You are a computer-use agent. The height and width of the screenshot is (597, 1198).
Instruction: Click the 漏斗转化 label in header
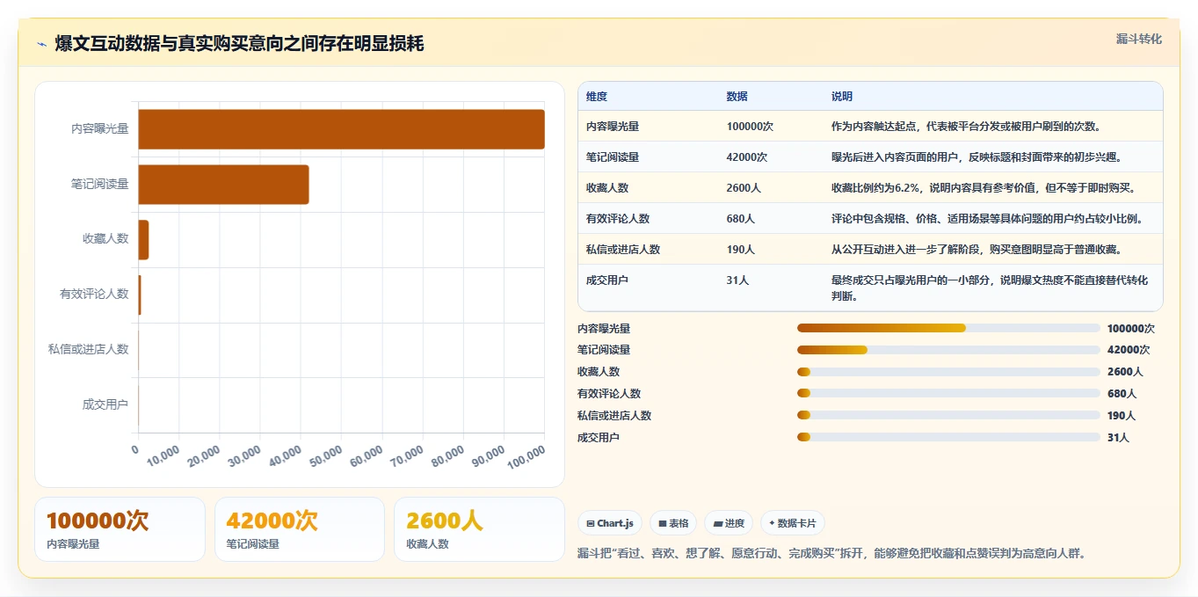click(x=1139, y=39)
